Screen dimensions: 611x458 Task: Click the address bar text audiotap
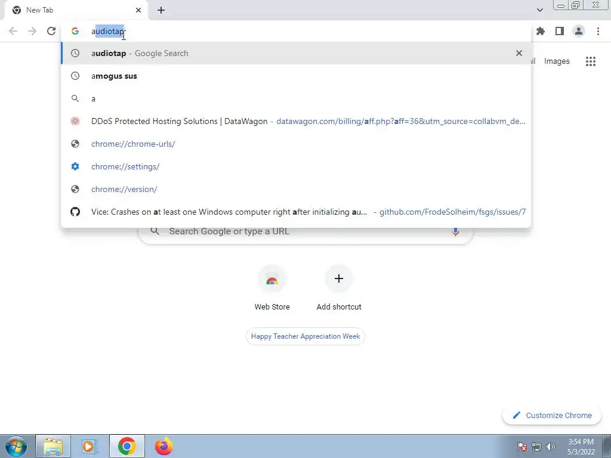tap(107, 31)
